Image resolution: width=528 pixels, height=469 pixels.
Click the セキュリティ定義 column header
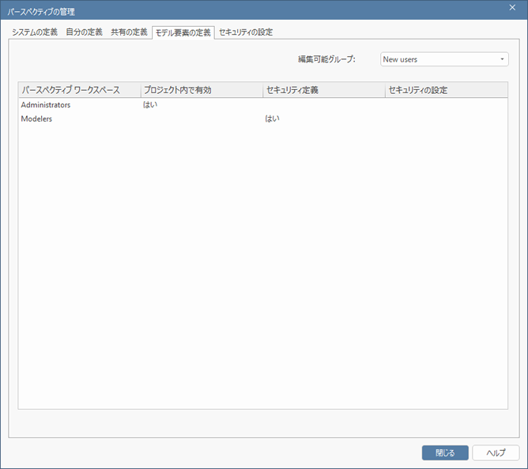coord(324,90)
